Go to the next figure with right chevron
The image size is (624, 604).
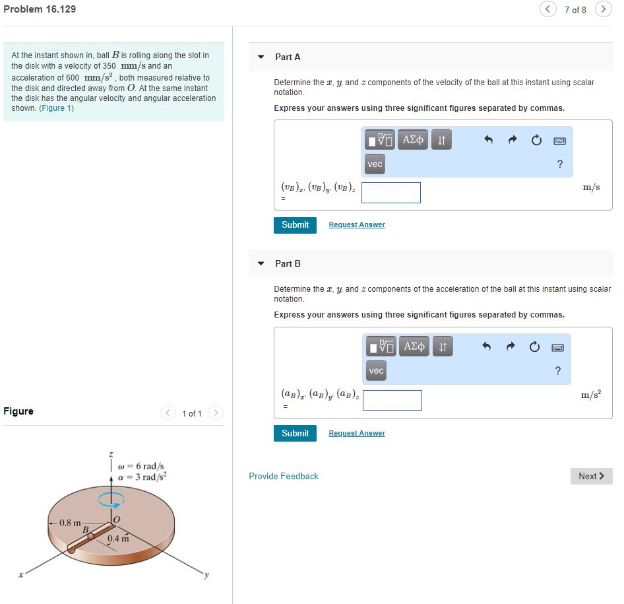216,413
